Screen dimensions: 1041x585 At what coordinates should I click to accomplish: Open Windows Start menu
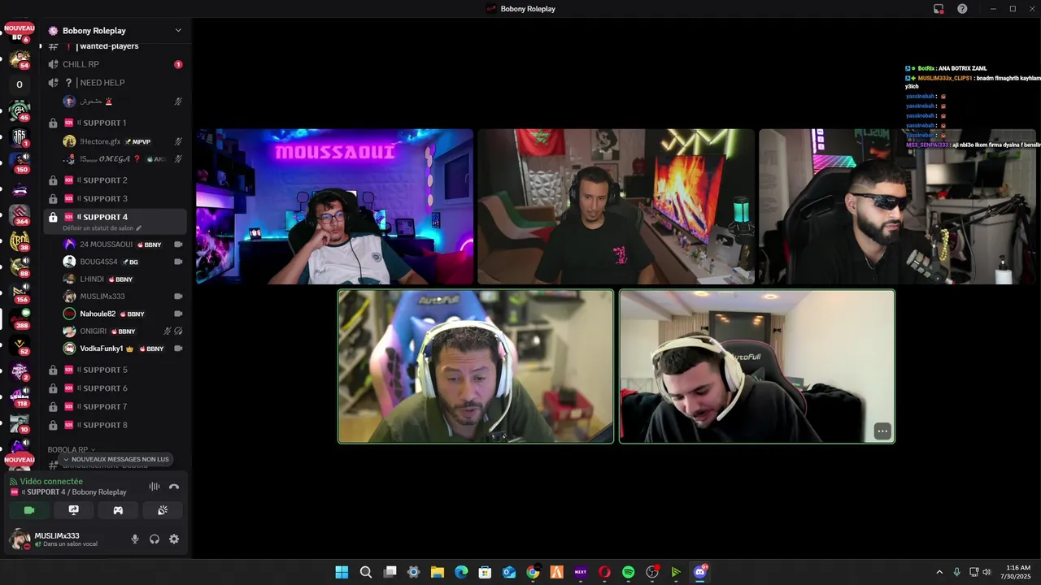[342, 572]
